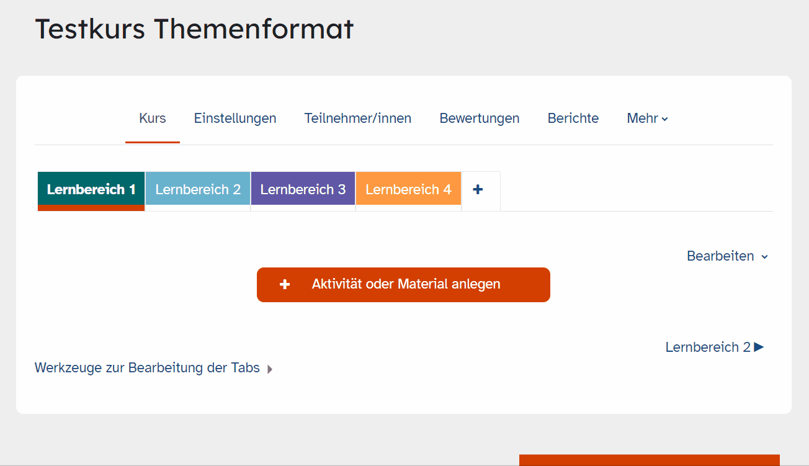809x466 pixels.
Task: Click the course title 'Testkurs Themenformat'
Action: click(194, 29)
